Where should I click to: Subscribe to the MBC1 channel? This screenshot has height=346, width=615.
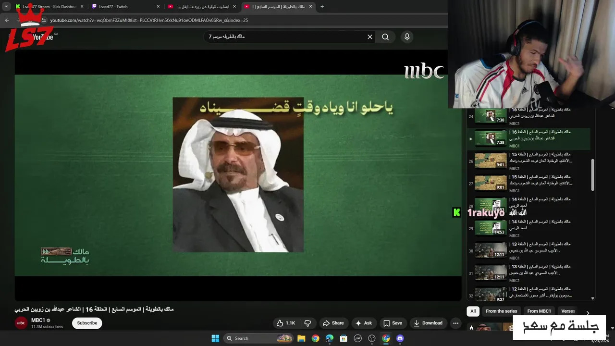87,323
